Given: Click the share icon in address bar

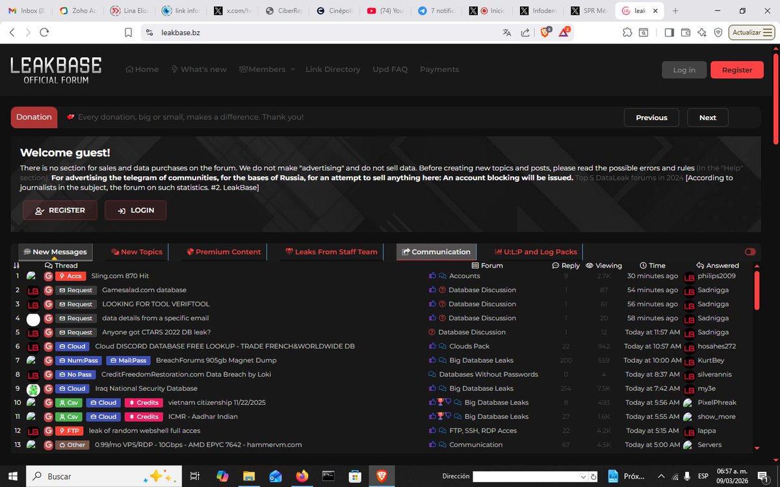Looking at the screenshot, I should click(525, 32).
